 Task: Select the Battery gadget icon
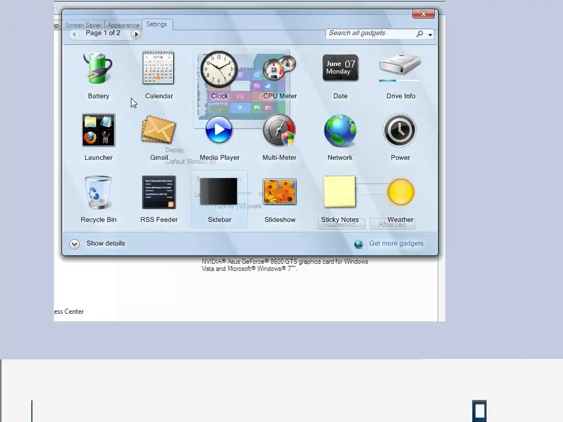(x=98, y=69)
